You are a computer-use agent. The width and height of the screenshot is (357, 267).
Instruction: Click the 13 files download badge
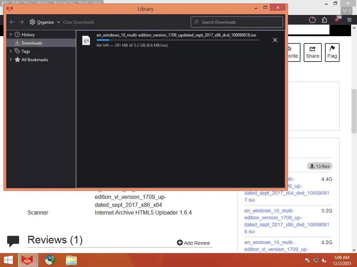pyautogui.click(x=320, y=166)
